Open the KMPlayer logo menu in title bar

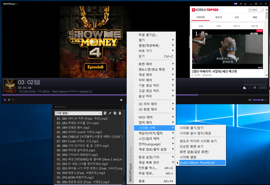click(10, 4)
